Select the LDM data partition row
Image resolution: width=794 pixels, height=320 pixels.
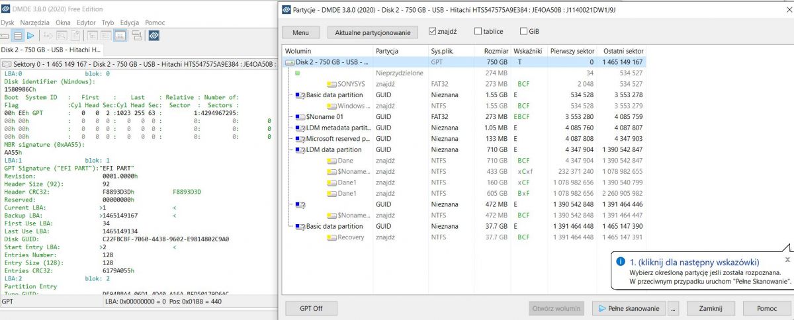(463, 149)
